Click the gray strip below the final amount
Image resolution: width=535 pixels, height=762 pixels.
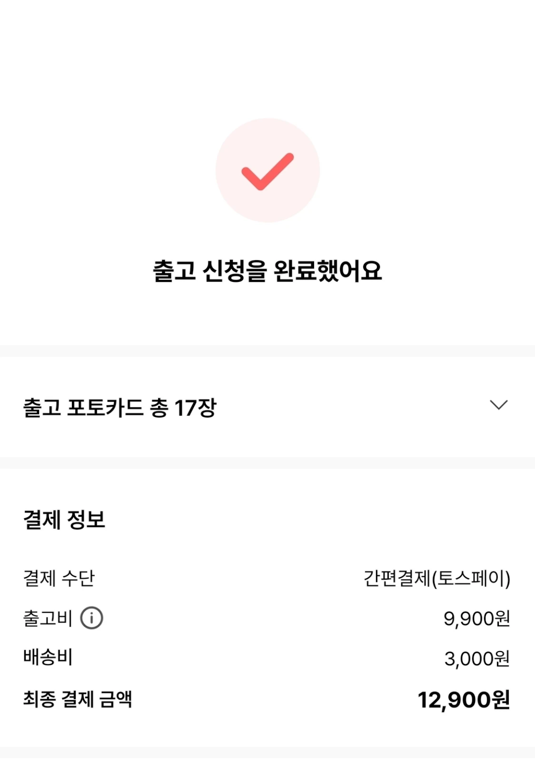click(267, 752)
